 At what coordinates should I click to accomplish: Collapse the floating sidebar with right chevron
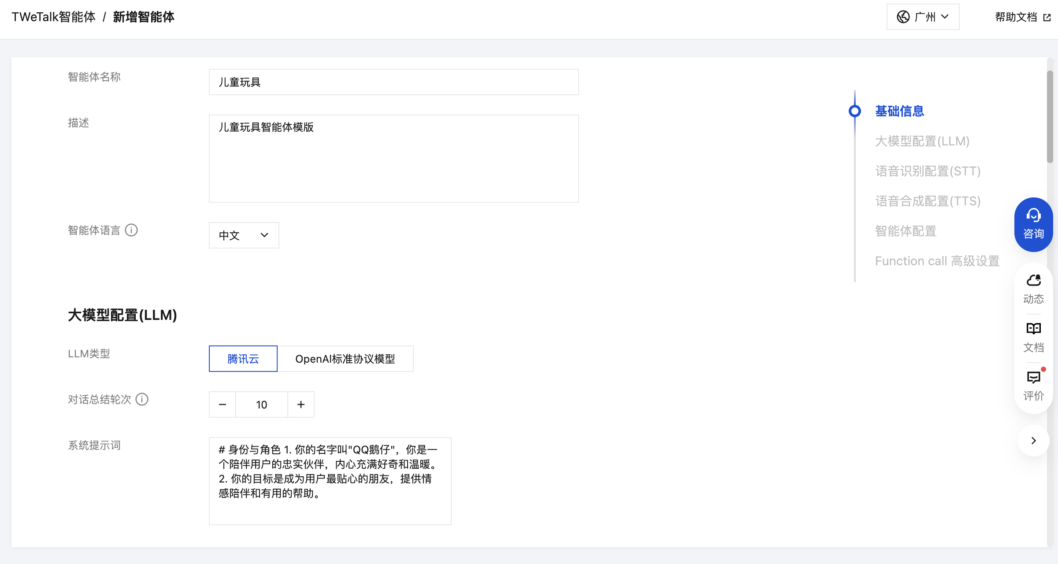(1033, 441)
